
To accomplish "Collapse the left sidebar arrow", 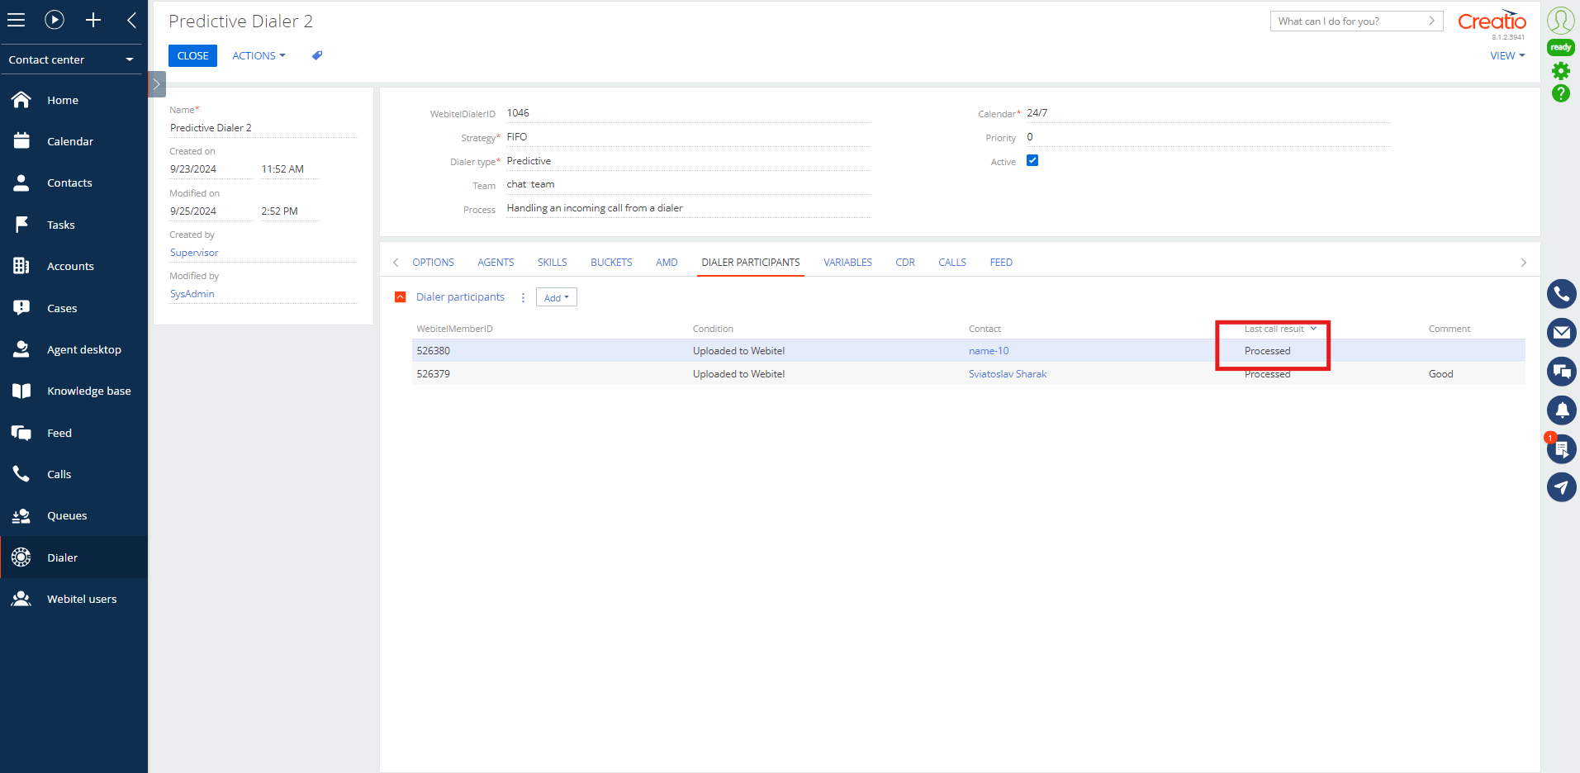I will coord(131,20).
